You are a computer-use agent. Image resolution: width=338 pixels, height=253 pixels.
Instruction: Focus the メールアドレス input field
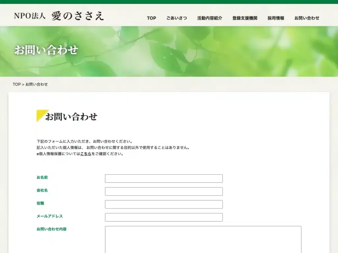(164, 217)
